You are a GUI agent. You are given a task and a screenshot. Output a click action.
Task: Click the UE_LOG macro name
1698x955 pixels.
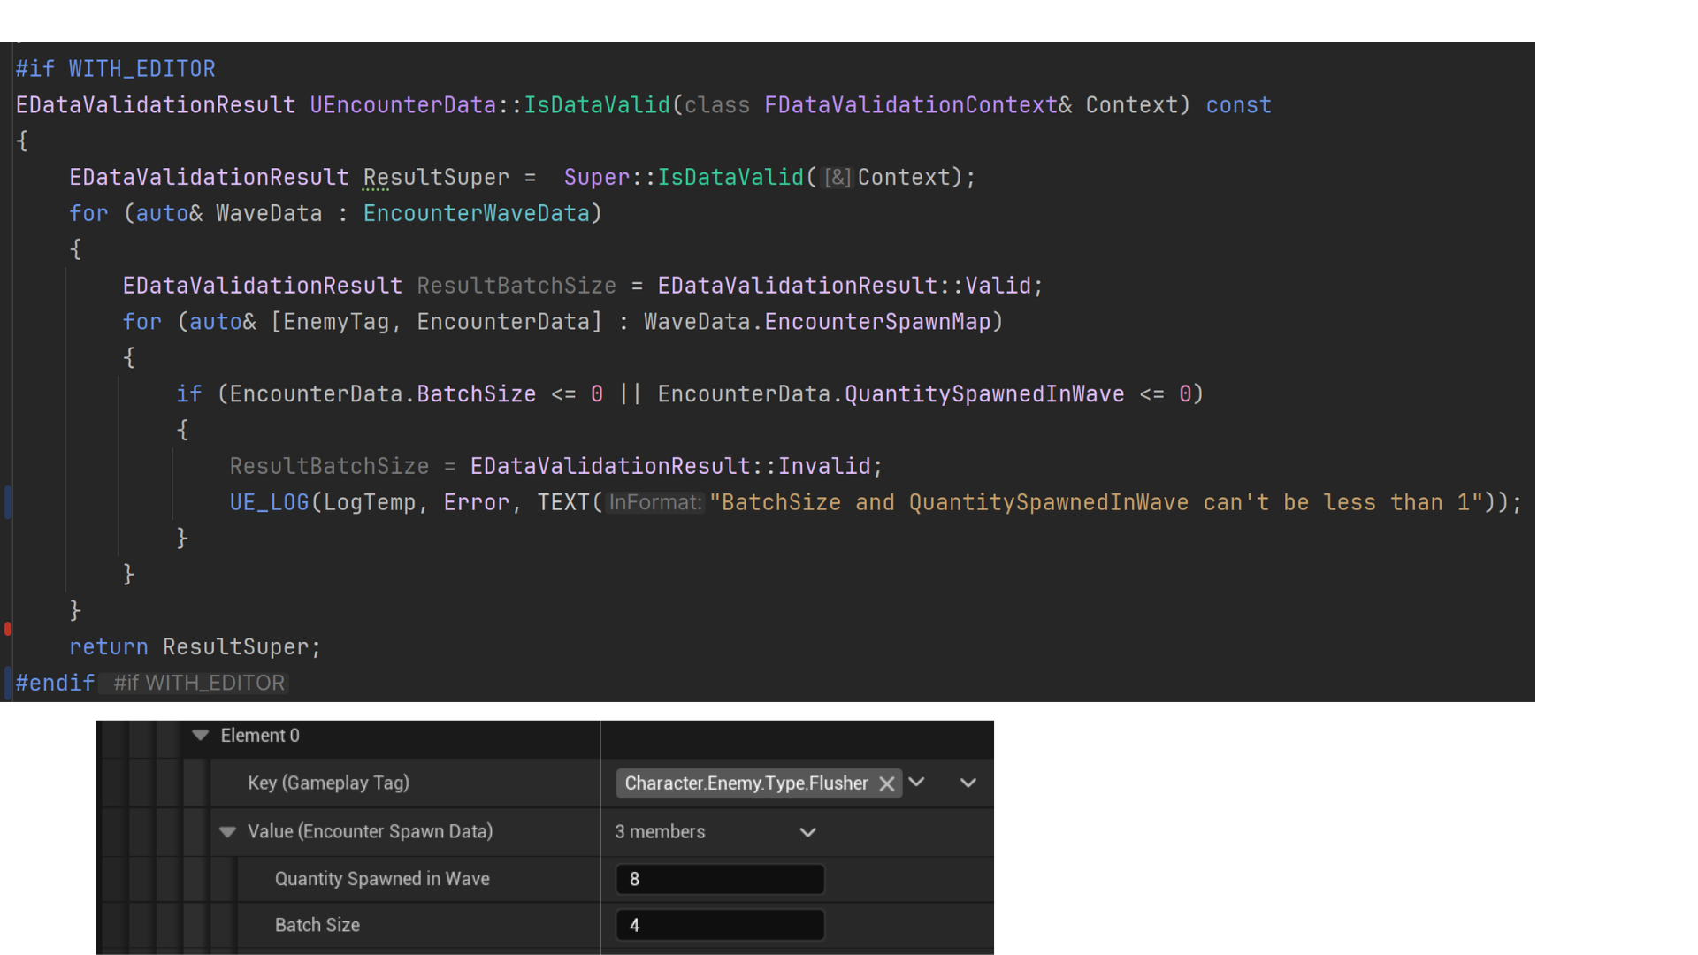click(269, 503)
